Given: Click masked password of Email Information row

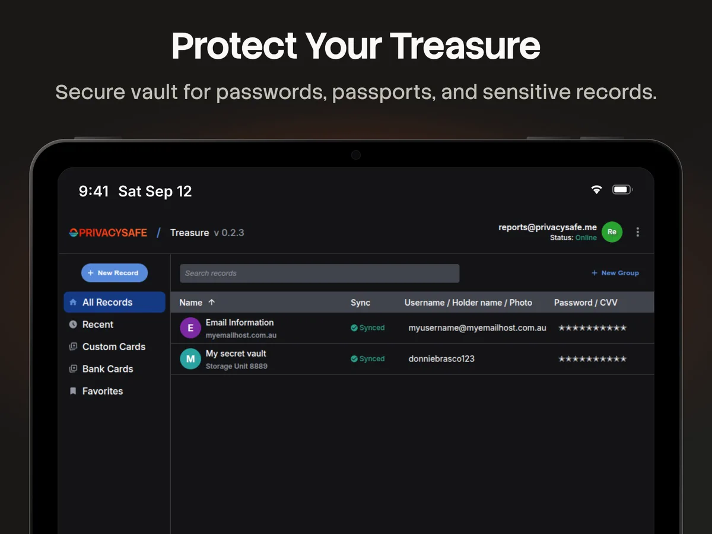Looking at the screenshot, I should (592, 328).
